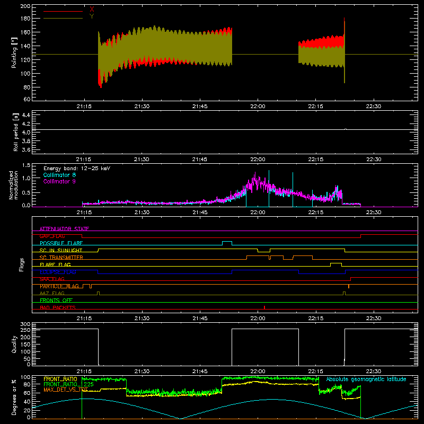The height and width of the screenshot is (424, 424).
Task: Click the cyan 'Collimator 8' legend label
Action: tap(59, 175)
